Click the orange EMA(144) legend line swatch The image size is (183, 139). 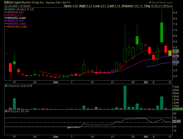coord(6,26)
